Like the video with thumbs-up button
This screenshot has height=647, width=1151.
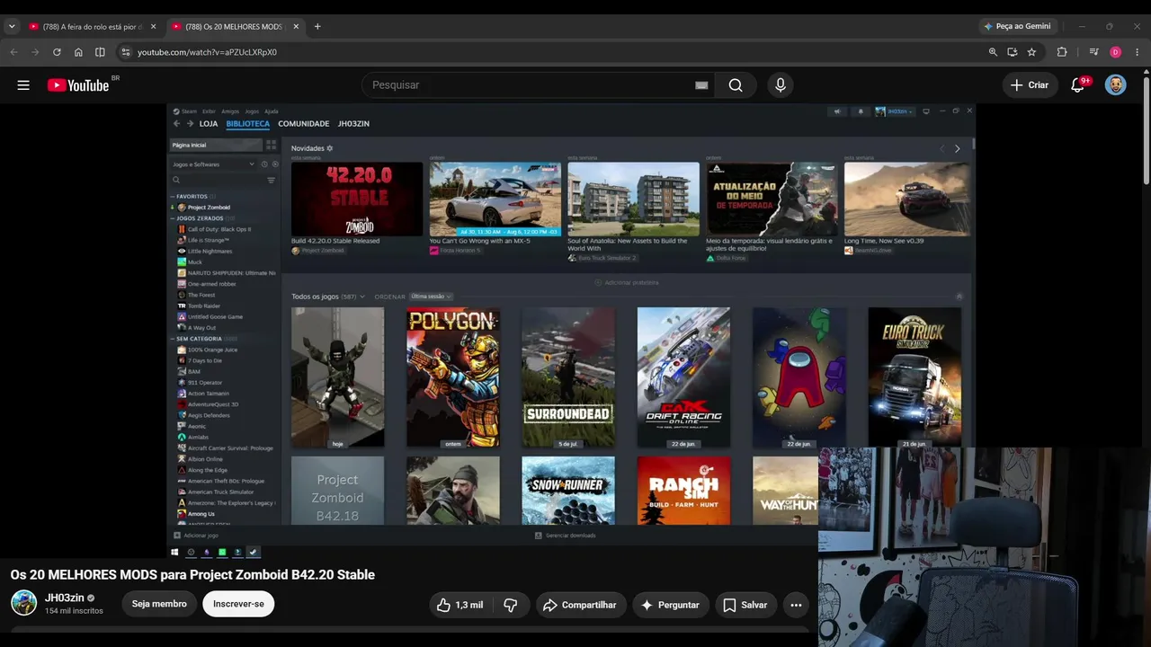[460, 605]
